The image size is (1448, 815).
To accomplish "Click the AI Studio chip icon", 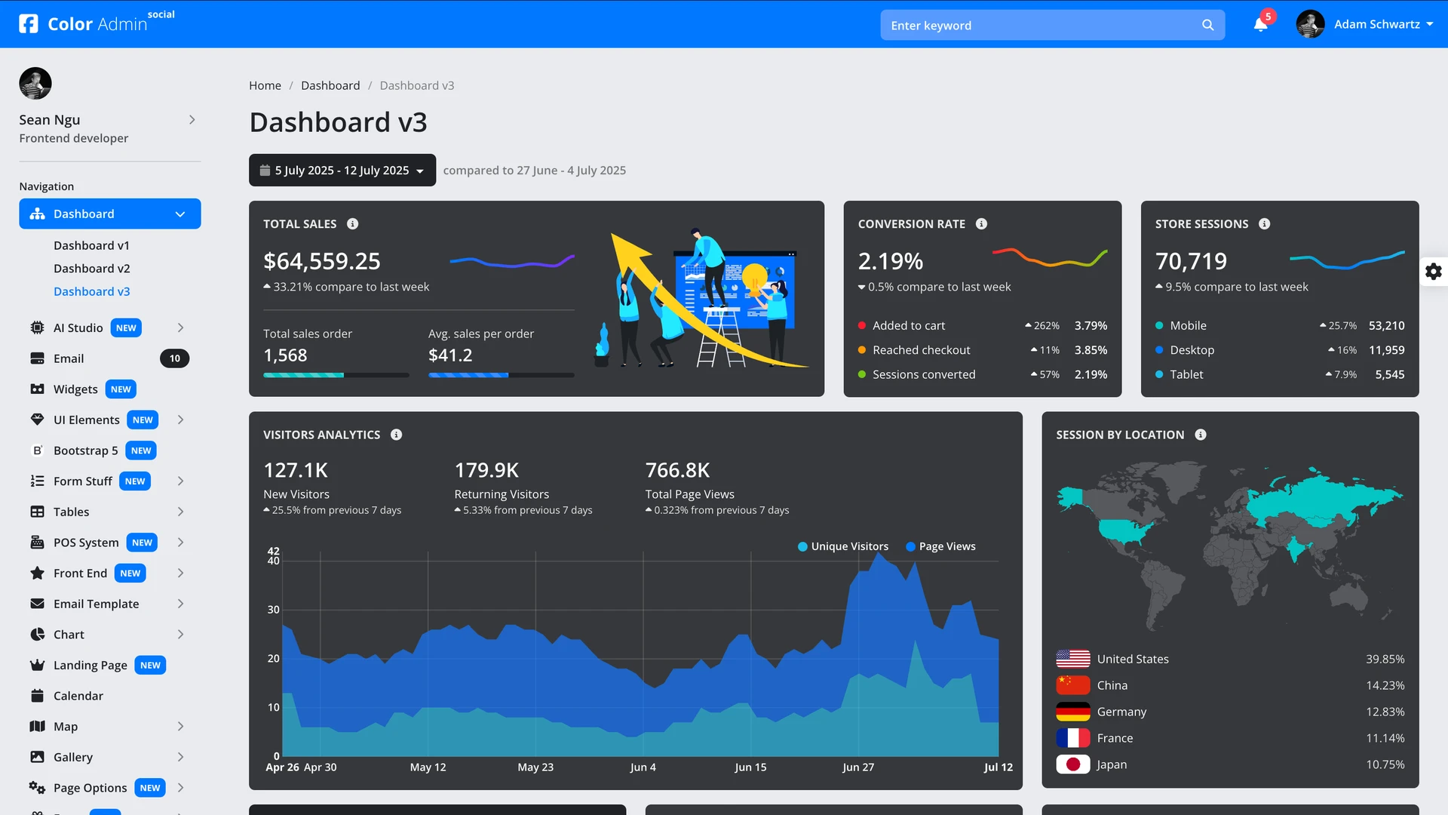I will coord(37,328).
